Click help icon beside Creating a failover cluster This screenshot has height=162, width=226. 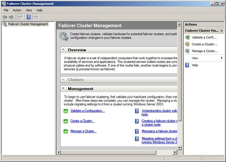tap(137, 121)
